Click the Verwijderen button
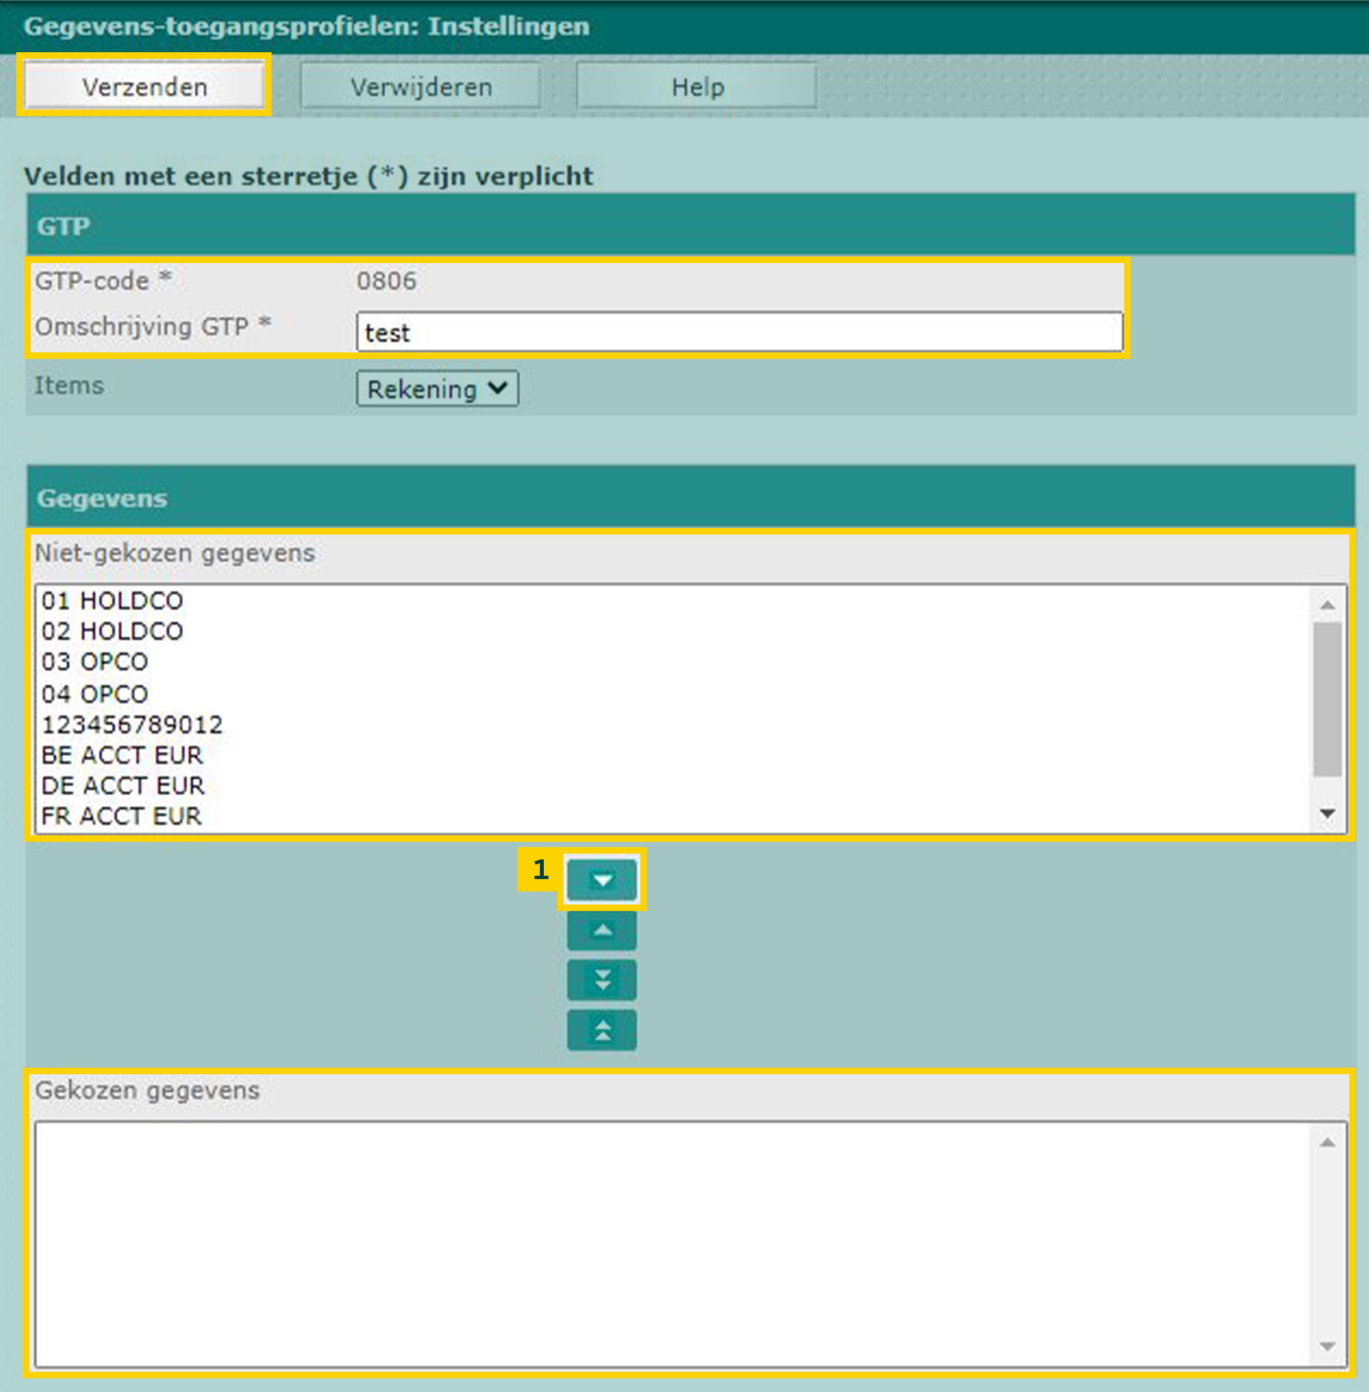The height and width of the screenshot is (1392, 1369). [420, 87]
